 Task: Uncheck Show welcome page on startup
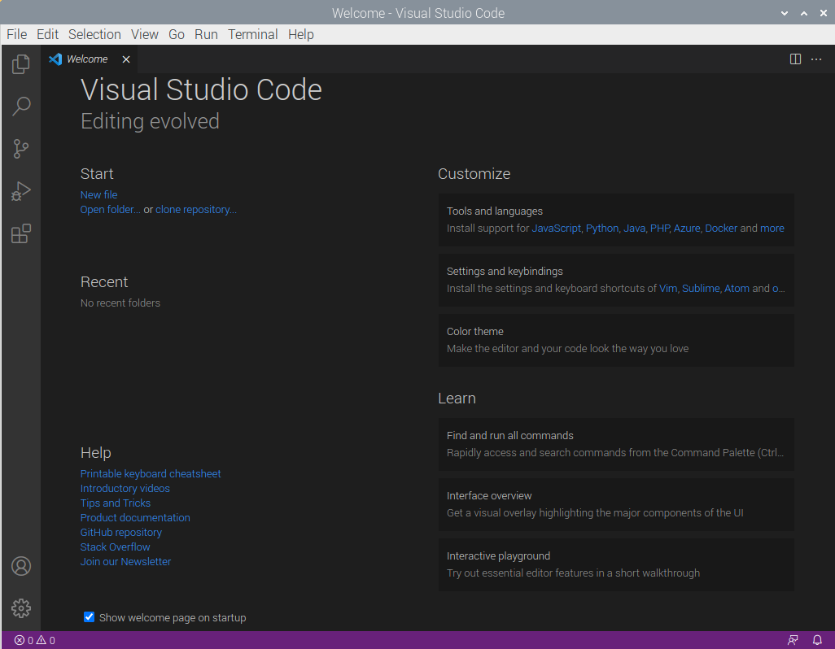(x=90, y=617)
